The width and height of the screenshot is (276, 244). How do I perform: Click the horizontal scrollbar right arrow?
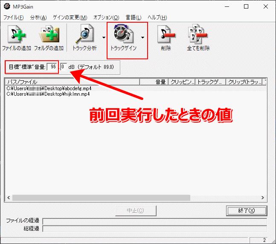click(x=263, y=197)
